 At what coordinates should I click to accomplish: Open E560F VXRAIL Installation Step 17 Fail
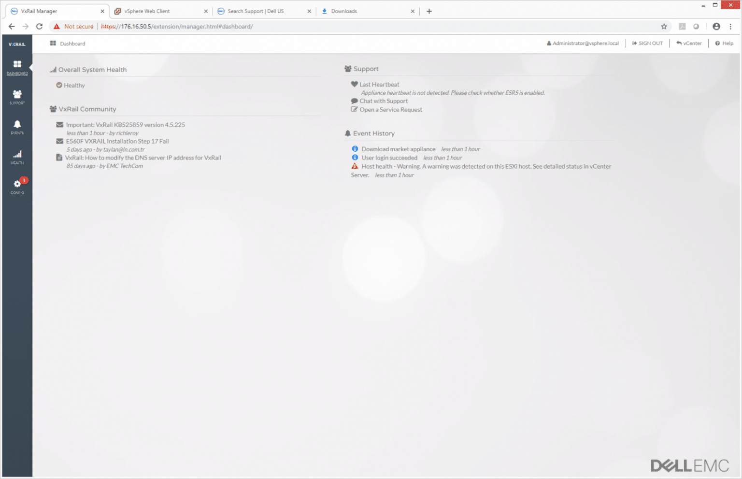point(117,141)
